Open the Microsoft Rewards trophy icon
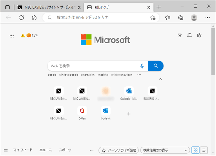Image resolution: width=216 pixels, height=156 pixels. [x=180, y=35]
